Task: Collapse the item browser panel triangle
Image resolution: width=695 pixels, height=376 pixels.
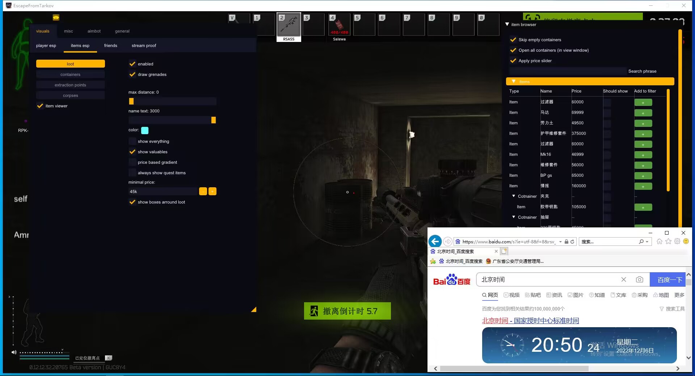Action: click(507, 25)
